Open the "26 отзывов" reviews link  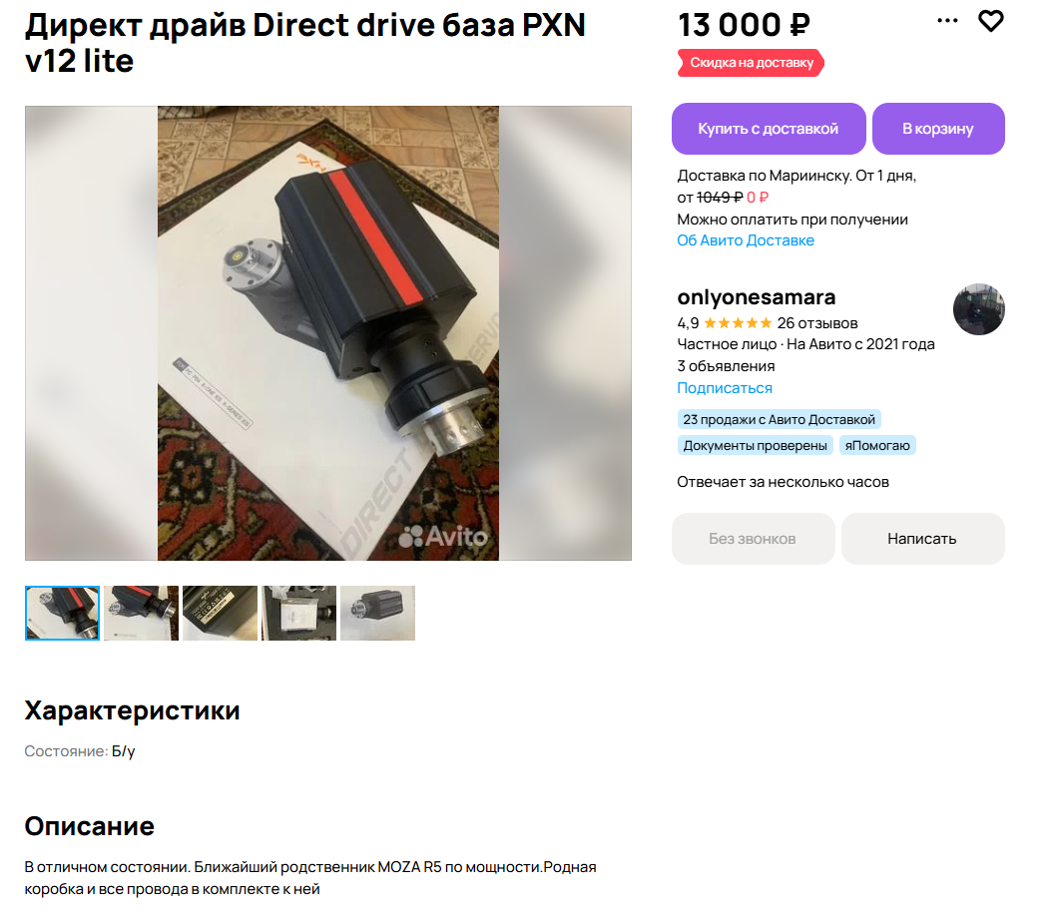[x=816, y=323]
